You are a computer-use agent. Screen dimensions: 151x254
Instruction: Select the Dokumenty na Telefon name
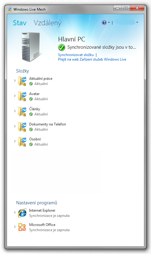(47, 124)
